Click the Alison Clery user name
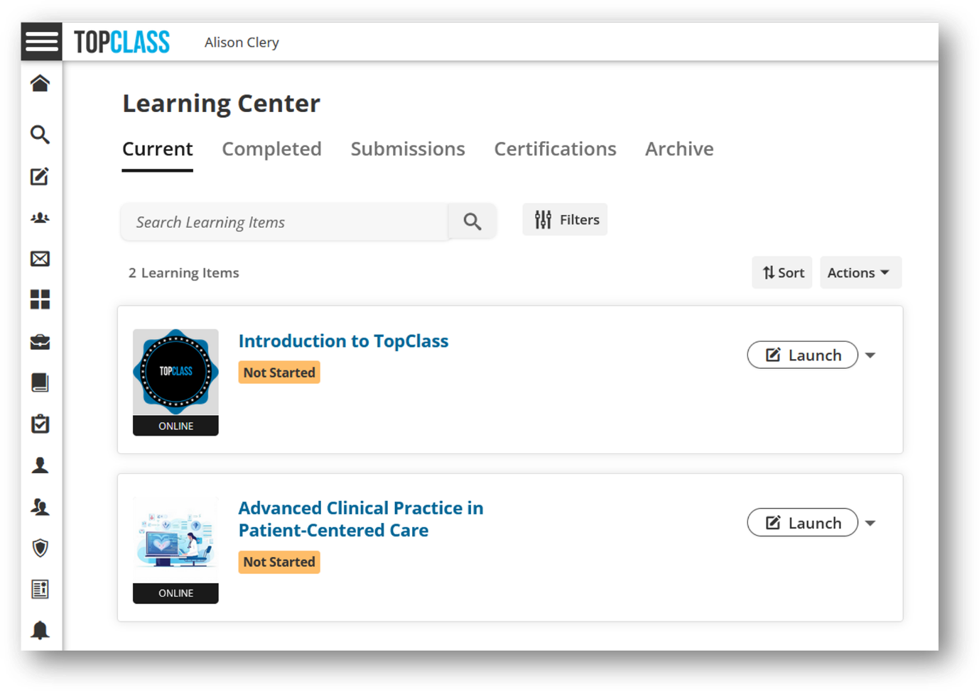Image resolution: width=979 pixels, height=691 pixels. (x=242, y=43)
